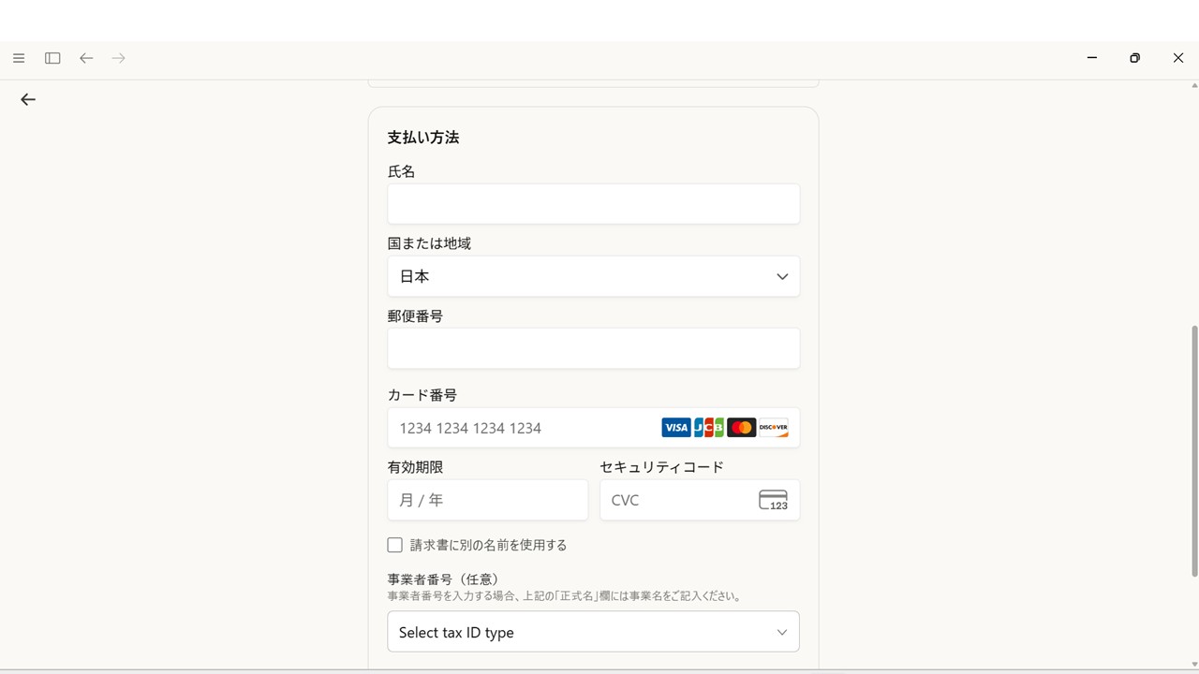Viewport: 1199px width, 674px height.
Task: Toggle the sidebar panel
Action: point(52,58)
